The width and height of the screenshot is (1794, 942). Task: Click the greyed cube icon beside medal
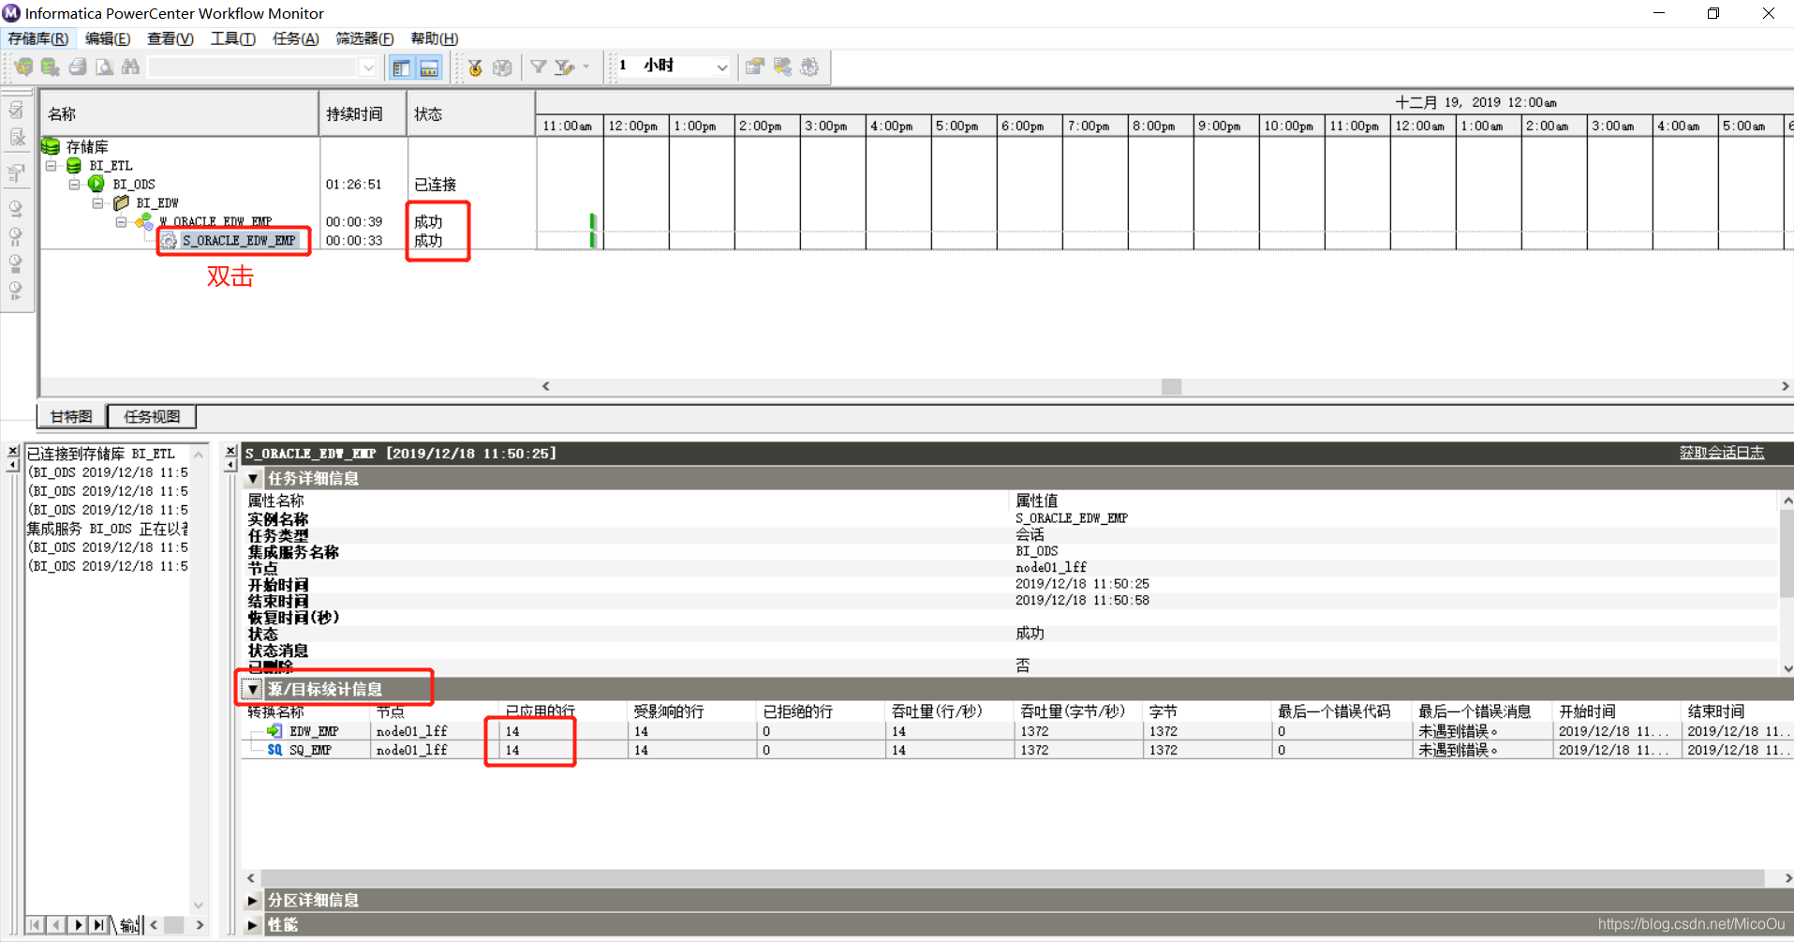pyautogui.click(x=503, y=67)
